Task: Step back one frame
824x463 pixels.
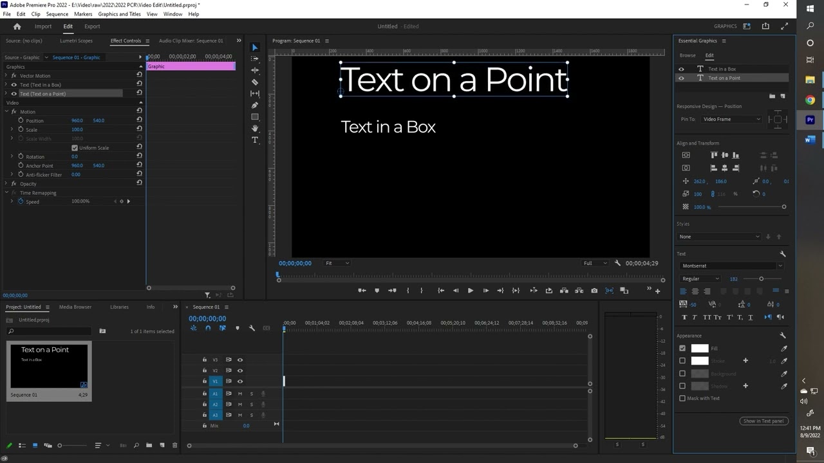Action: [456, 291]
